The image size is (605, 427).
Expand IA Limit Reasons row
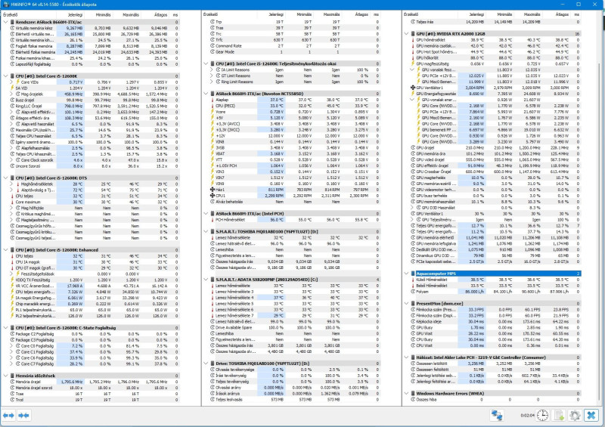212,70
